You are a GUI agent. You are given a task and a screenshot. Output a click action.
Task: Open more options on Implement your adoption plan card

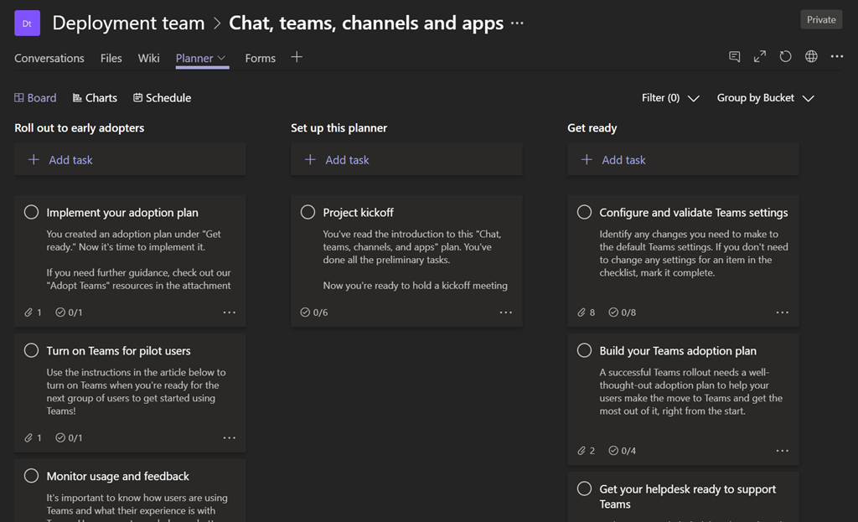[x=229, y=313]
